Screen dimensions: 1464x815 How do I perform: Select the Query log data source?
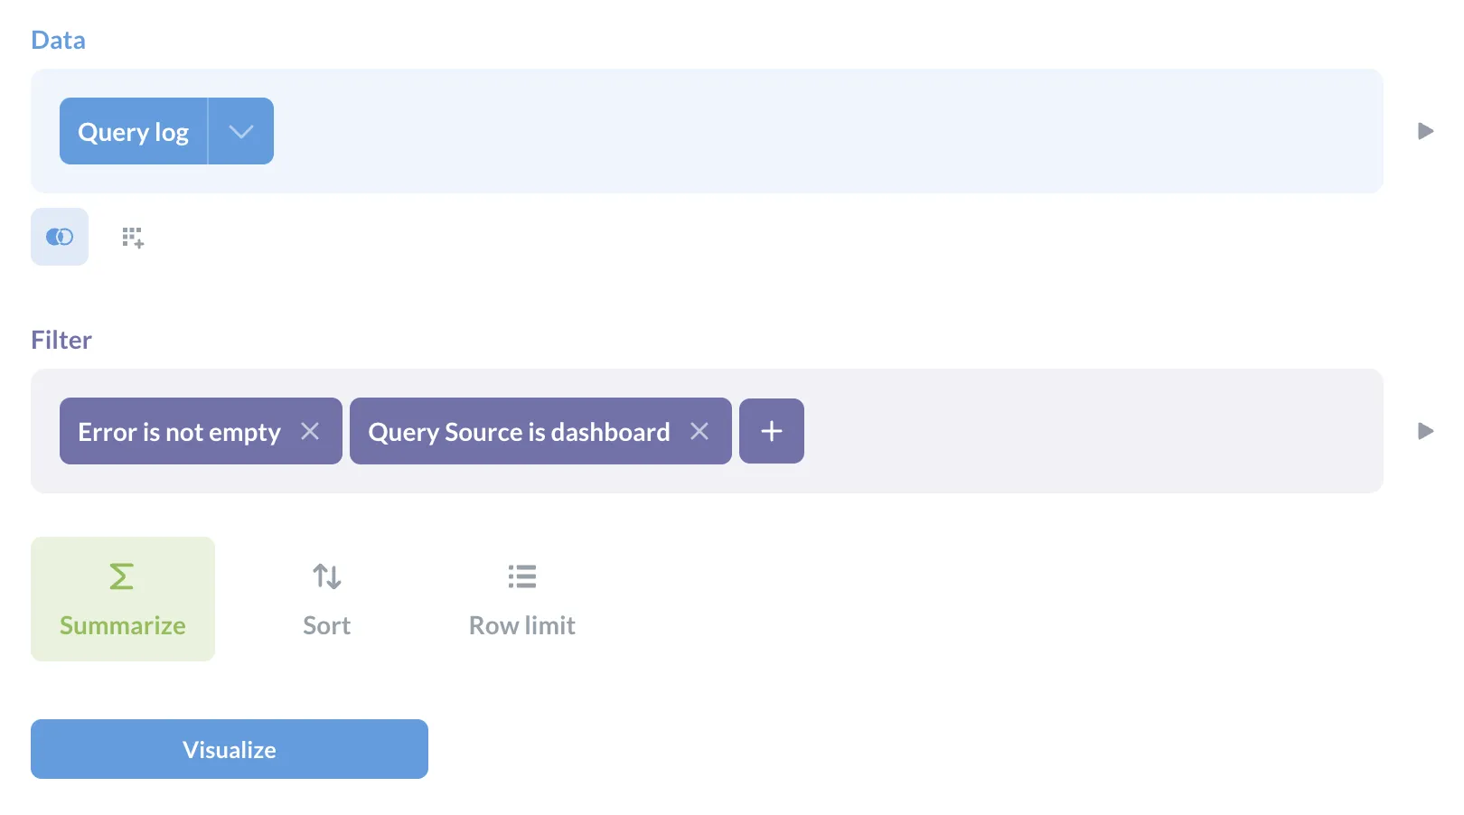point(132,130)
